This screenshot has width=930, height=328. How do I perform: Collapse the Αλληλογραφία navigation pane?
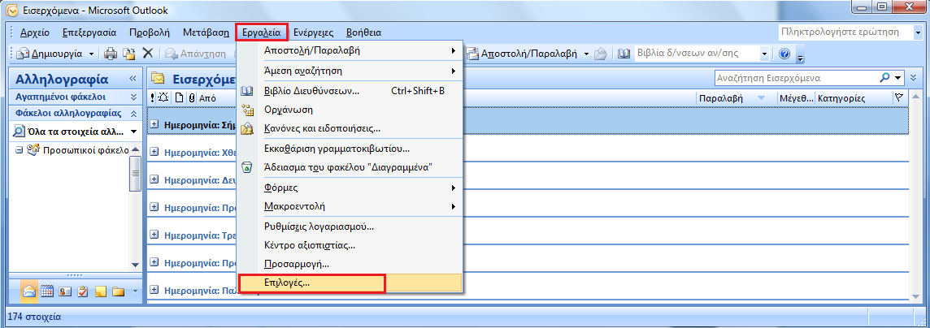(x=133, y=78)
